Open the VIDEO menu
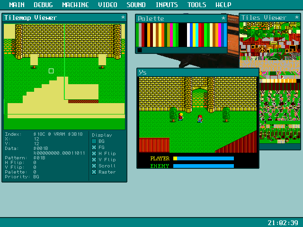The height and width of the screenshot is (227, 303). (x=107, y=5)
